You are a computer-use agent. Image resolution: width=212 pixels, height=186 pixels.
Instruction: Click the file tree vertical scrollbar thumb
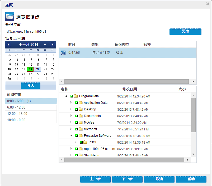point(193,115)
